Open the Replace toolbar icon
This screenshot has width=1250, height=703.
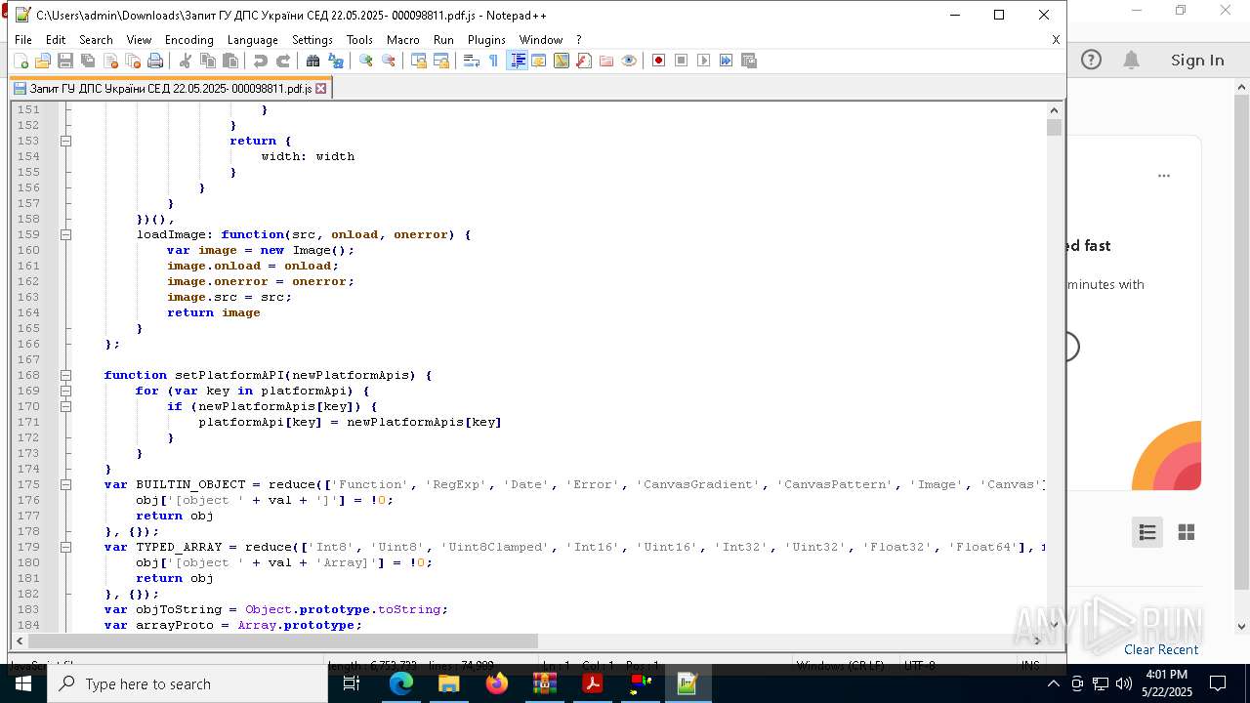pyautogui.click(x=335, y=61)
